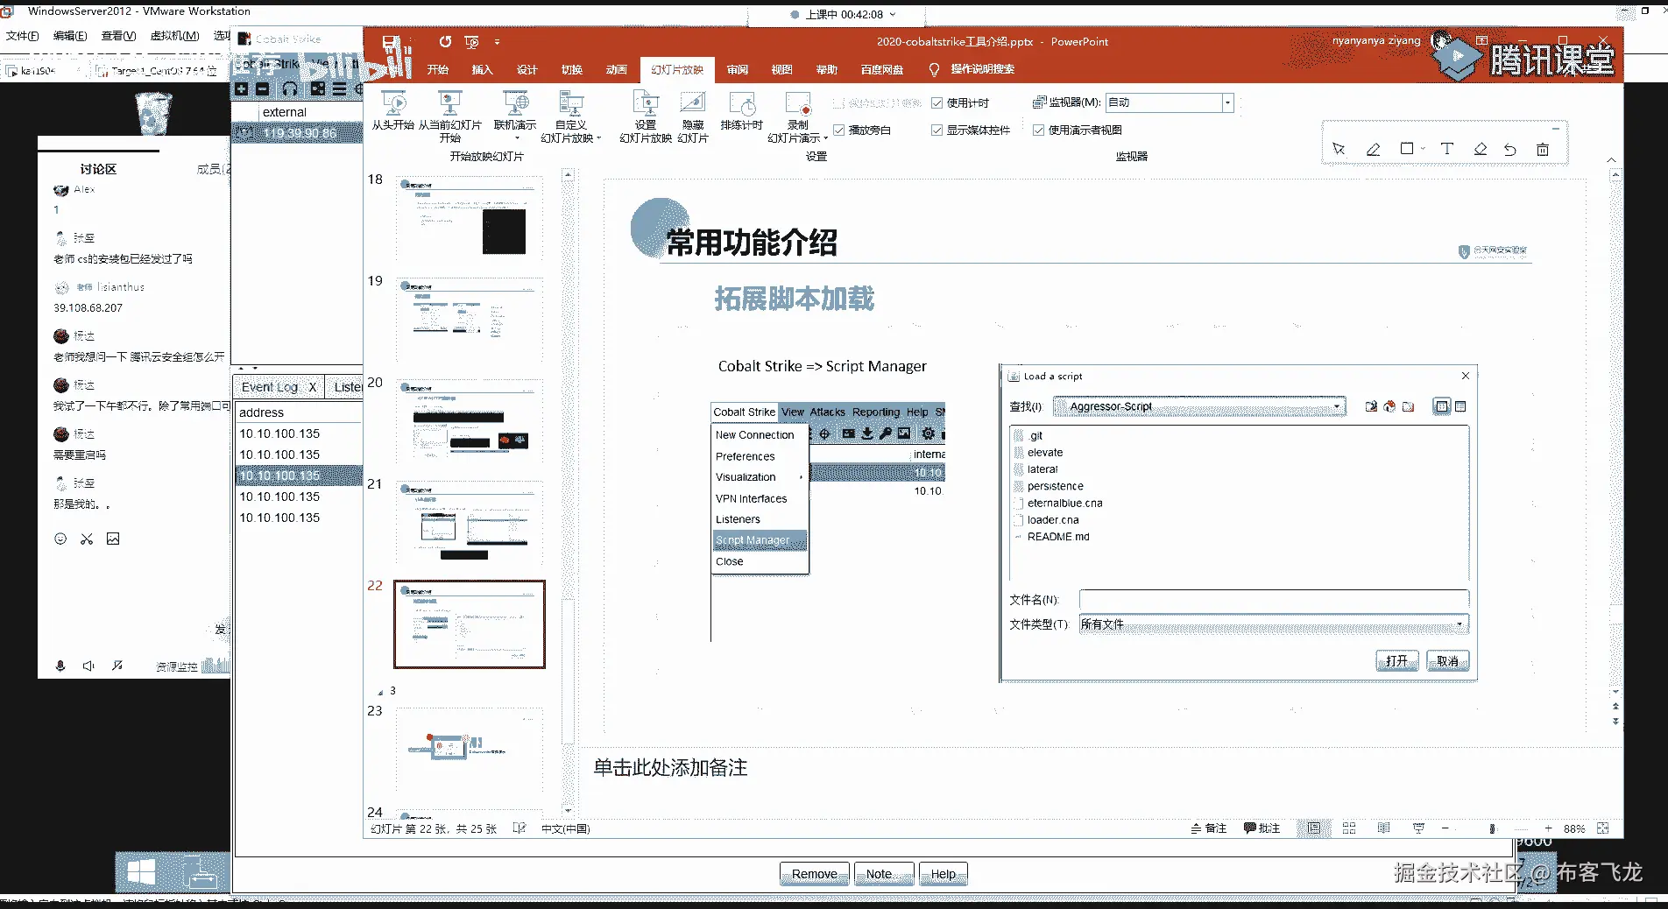The height and width of the screenshot is (909, 1668).
Task: Switch to reading view icon
Action: point(1384,828)
